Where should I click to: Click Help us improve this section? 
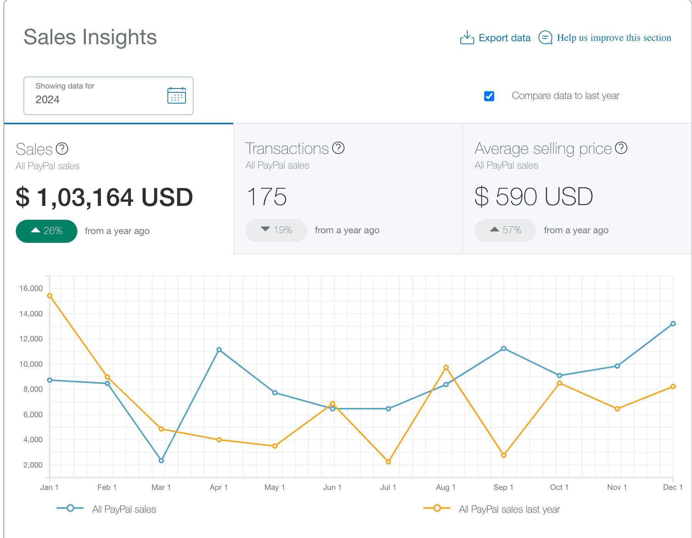tap(614, 37)
